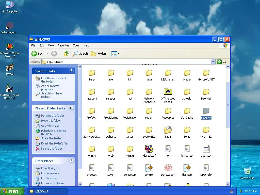Collapse the System Tasks panel
Screen dimensions: 260x195
71,71
